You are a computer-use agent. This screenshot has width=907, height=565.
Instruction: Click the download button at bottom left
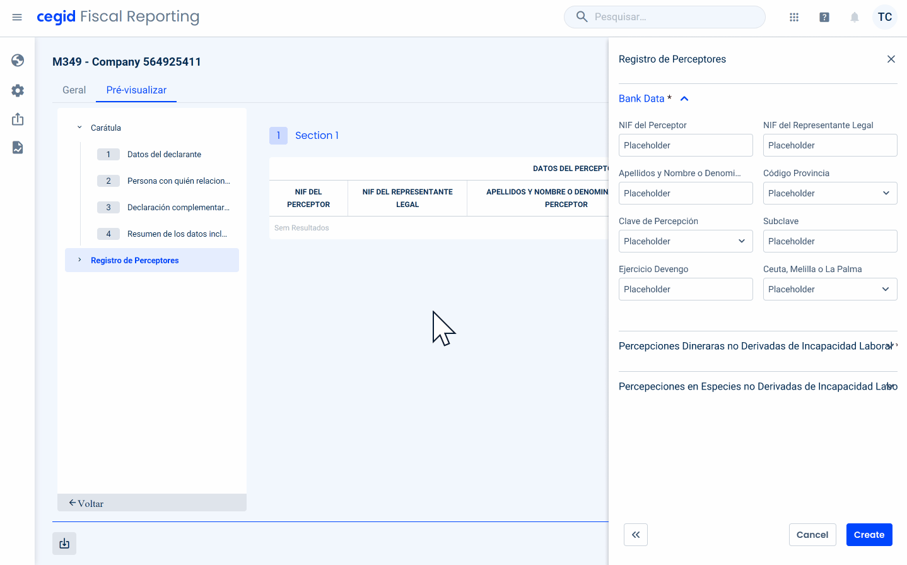pos(64,544)
